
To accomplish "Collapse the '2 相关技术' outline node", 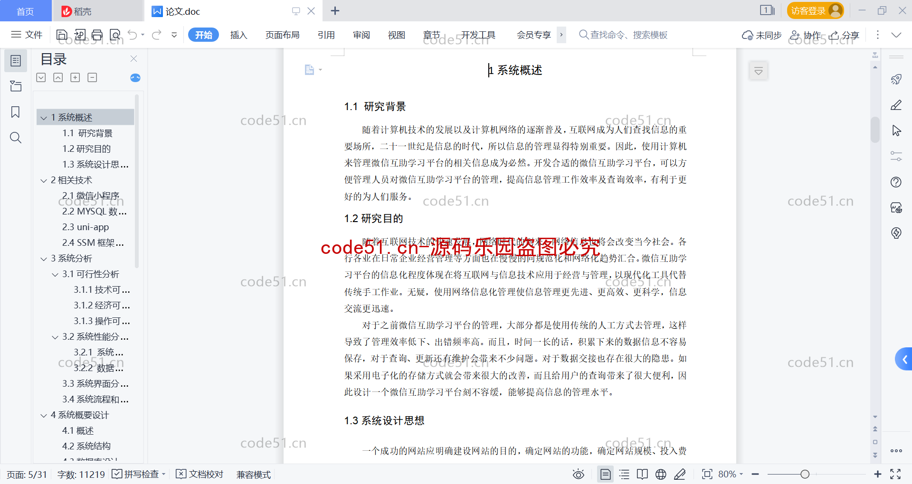I will [x=44, y=180].
